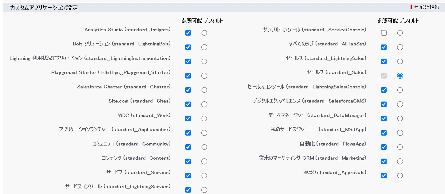Set アプリケーションランチャー as default

pyautogui.click(x=204, y=133)
